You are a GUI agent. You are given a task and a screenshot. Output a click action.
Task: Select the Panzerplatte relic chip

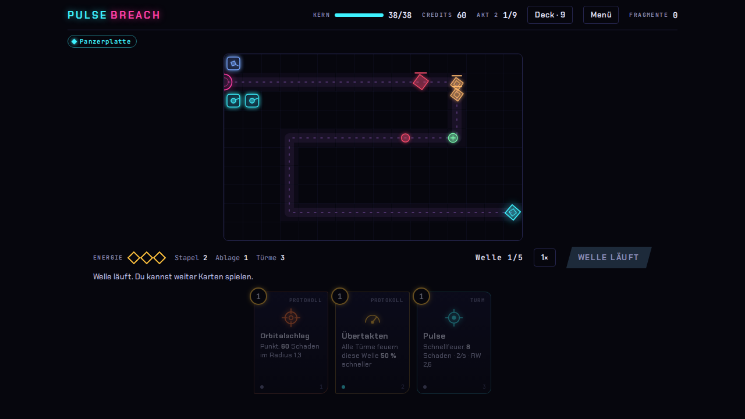pyautogui.click(x=102, y=41)
